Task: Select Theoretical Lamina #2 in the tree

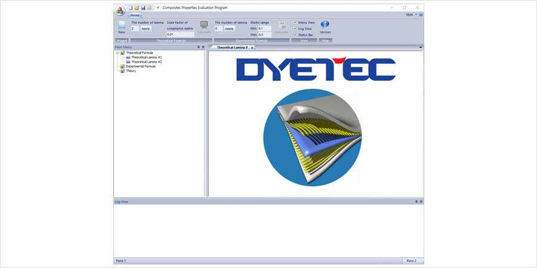Action: [x=147, y=62]
